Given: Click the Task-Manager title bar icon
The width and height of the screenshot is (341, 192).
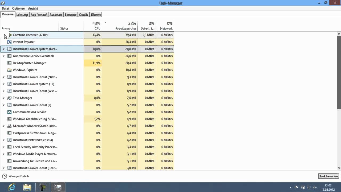Looking at the screenshot, I should click(3, 3).
